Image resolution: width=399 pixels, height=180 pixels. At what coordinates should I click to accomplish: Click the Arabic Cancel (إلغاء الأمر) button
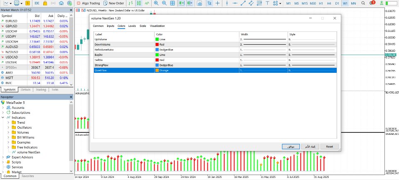point(310,146)
